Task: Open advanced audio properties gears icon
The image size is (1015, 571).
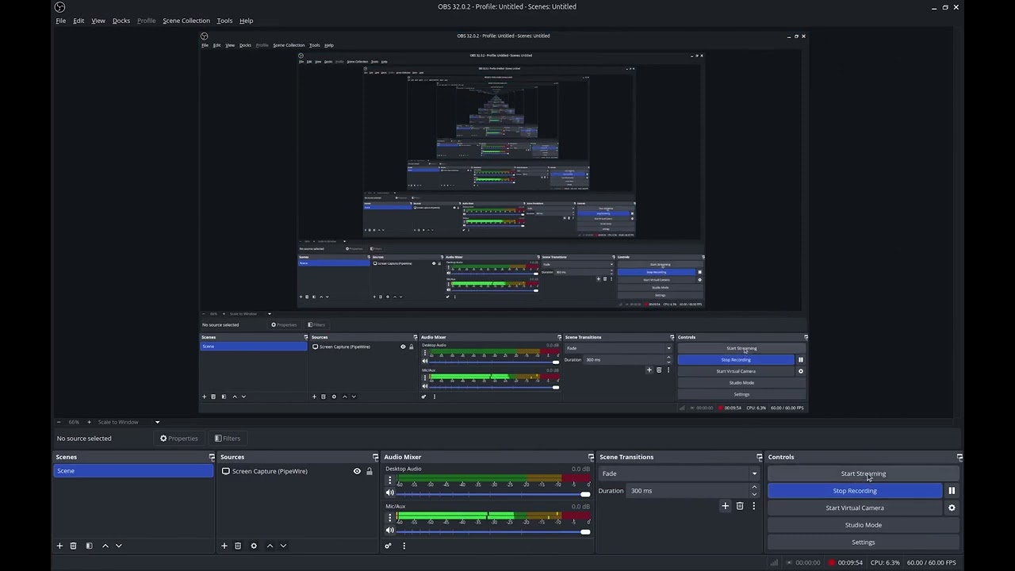Action: pyautogui.click(x=389, y=546)
